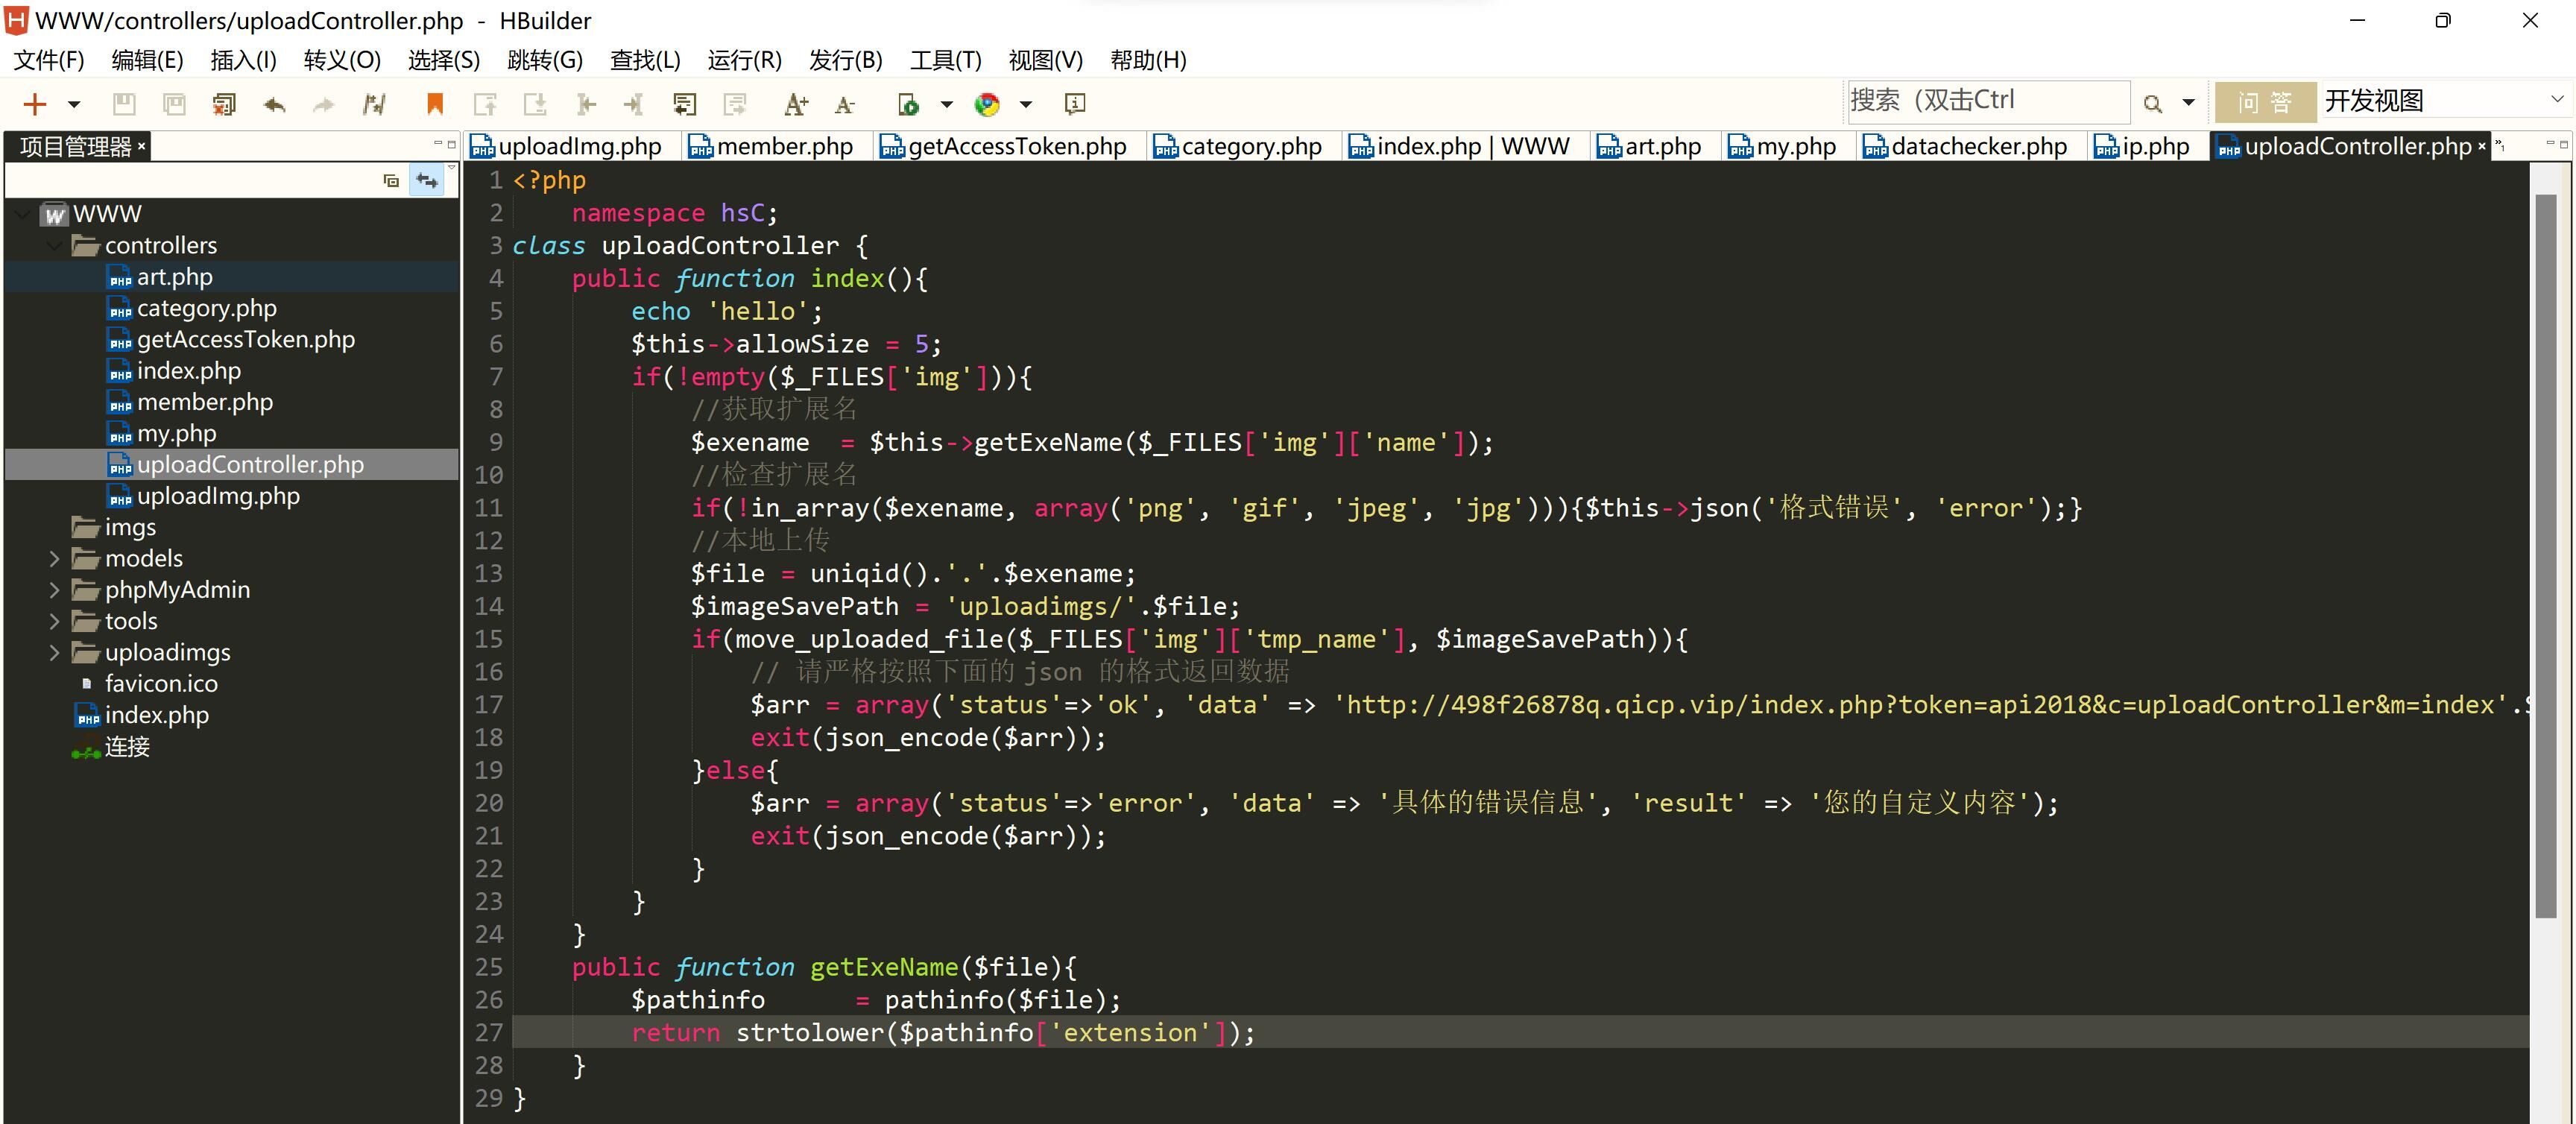Expand the phpMyAdmin folder
This screenshot has width=2576, height=1124.
(55, 590)
